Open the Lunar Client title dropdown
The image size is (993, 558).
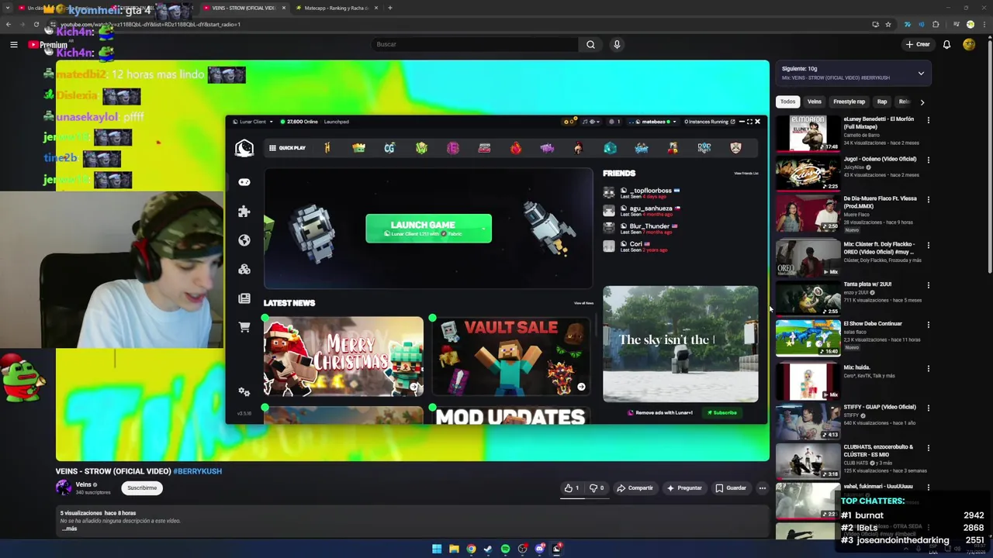click(x=253, y=122)
